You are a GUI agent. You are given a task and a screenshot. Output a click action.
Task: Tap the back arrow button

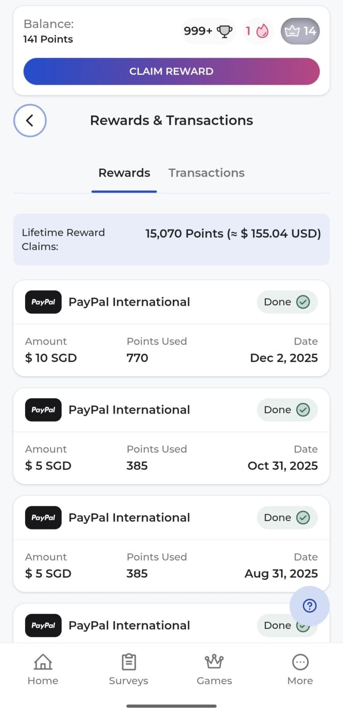pos(30,120)
